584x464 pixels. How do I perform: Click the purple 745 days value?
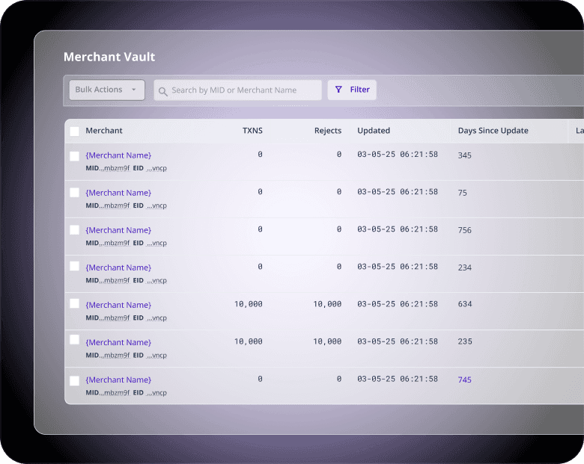tap(464, 380)
